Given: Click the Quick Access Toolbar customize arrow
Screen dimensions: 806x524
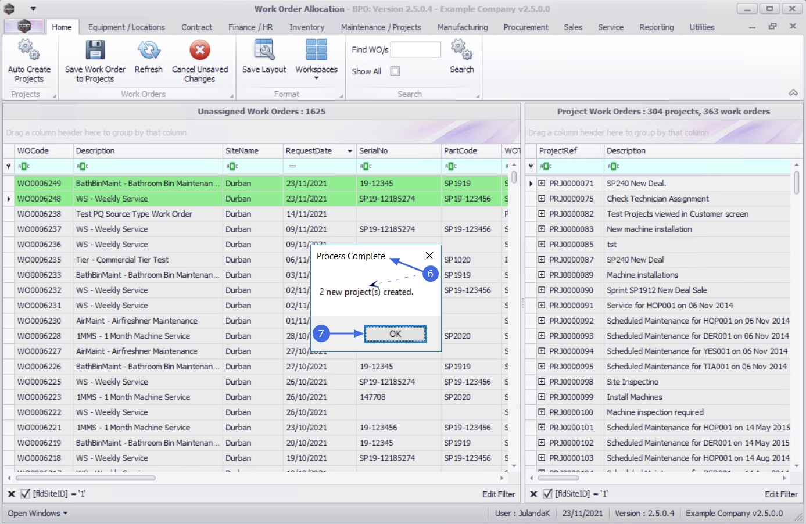Looking at the screenshot, I should click(33, 9).
